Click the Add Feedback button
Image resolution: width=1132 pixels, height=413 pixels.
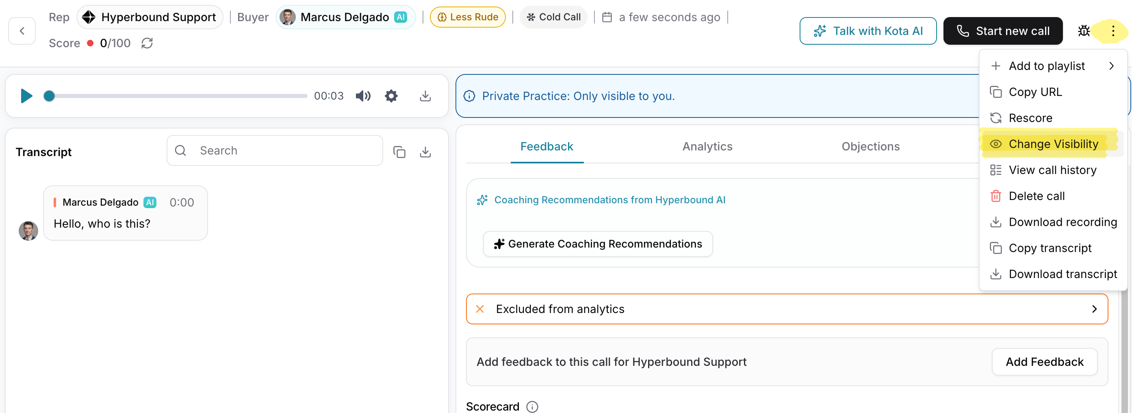click(1045, 362)
